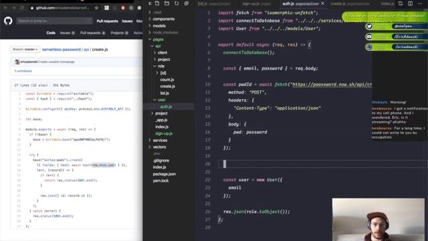Screen dimensions: 428x241
Task: Click Issues in GitHub top header
Action: pyautogui.click(x=127, y=21)
